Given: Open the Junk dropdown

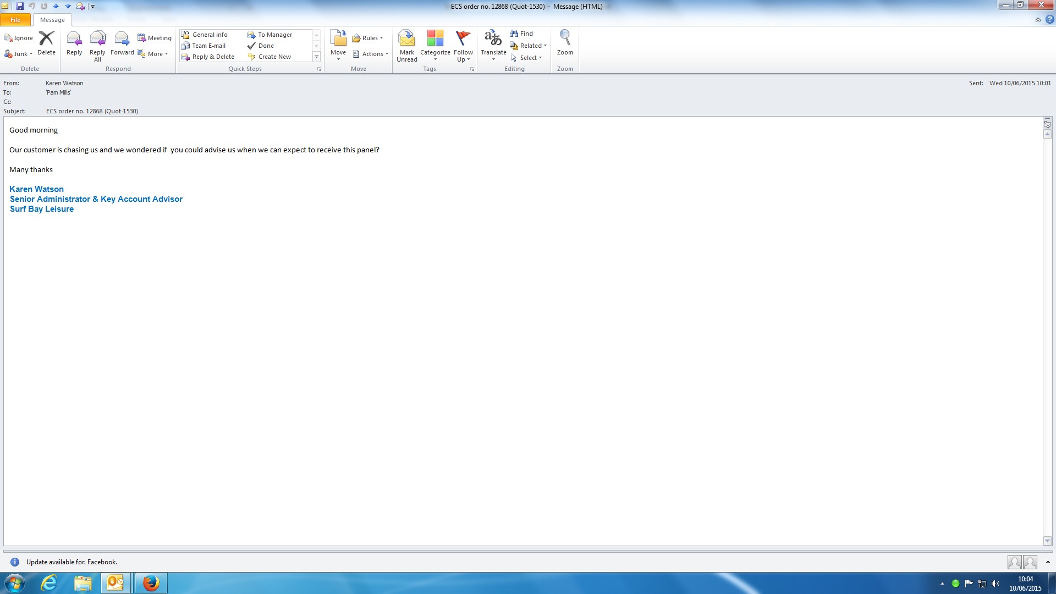Looking at the screenshot, I should (19, 54).
